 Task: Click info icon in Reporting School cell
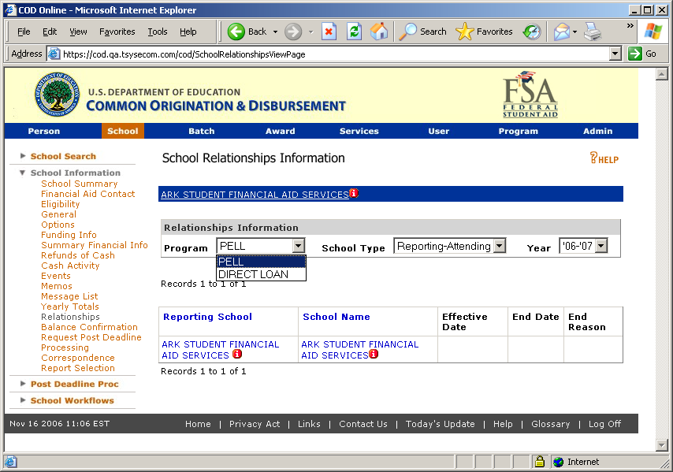[237, 354]
